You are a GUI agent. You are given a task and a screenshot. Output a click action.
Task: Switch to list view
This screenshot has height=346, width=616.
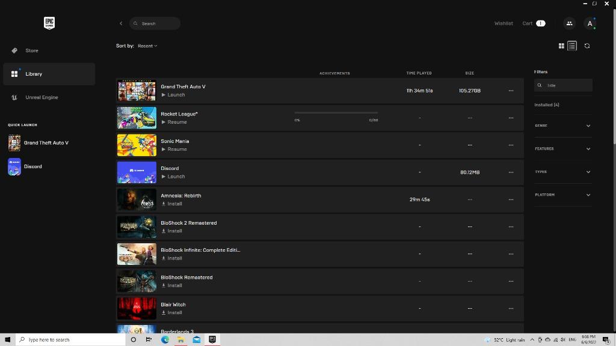(x=572, y=46)
